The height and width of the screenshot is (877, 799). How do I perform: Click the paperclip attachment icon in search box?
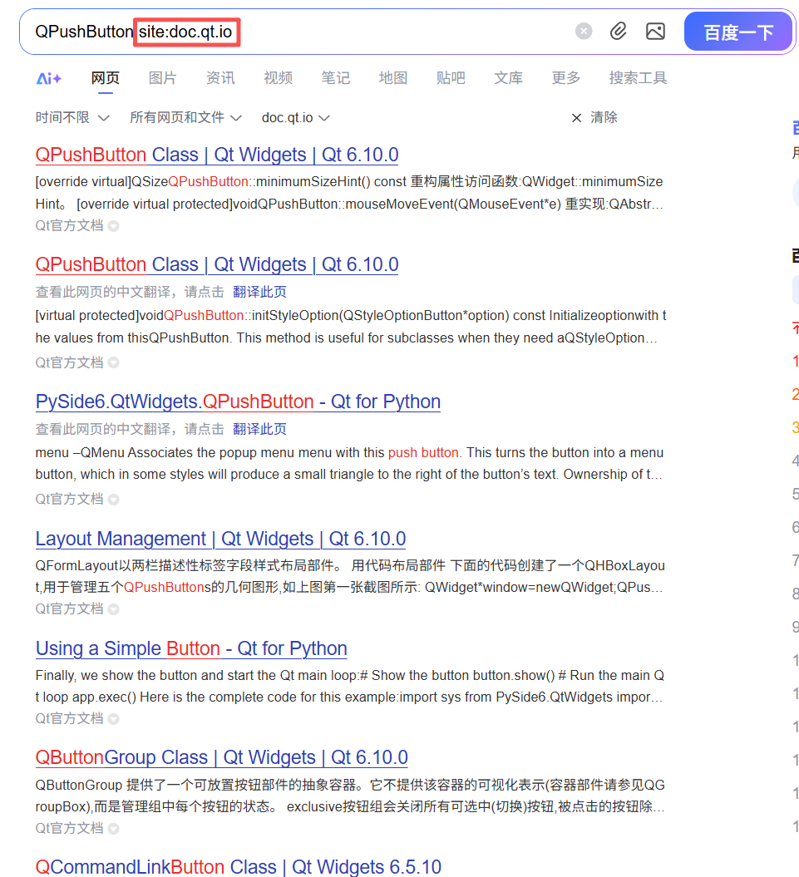pyautogui.click(x=618, y=31)
